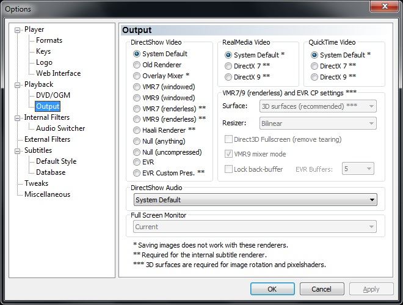403x305 pixels.
Task: Open the Resizer Bilinear dropdown
Action: [x=318, y=123]
